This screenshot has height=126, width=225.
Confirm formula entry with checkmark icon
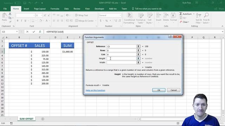pyautogui.click(x=34, y=32)
